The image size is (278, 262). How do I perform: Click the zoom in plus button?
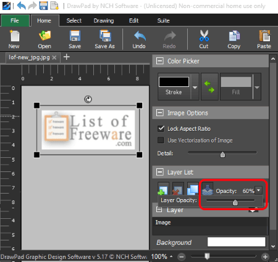point(265,256)
